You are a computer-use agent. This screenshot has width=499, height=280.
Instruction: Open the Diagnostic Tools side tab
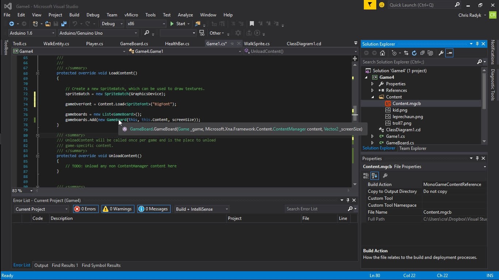coord(493,85)
